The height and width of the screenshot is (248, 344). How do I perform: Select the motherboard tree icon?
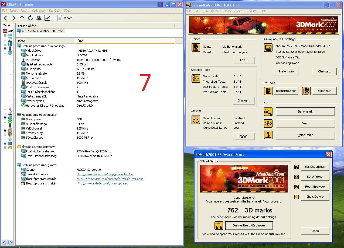[x=10, y=40]
